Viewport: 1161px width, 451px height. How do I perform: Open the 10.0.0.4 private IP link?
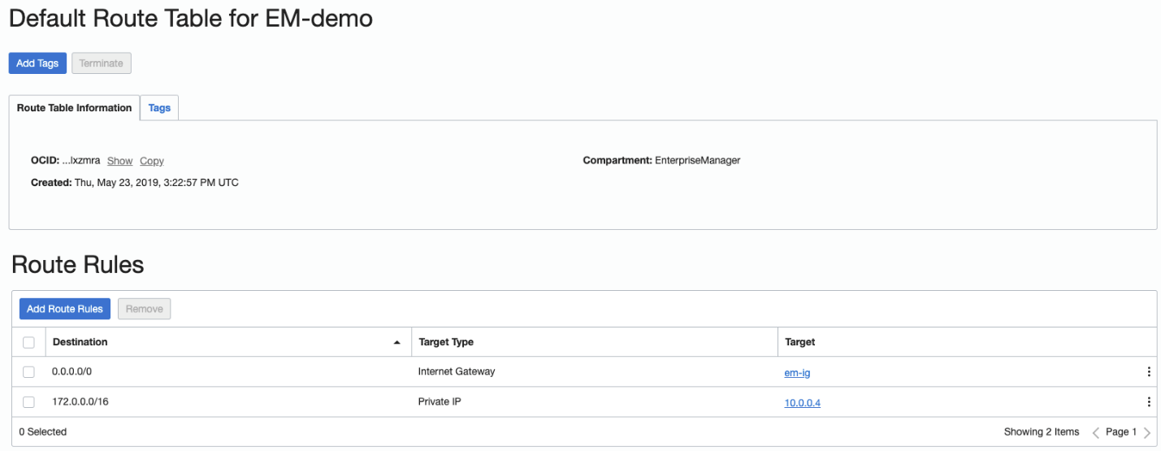pyautogui.click(x=802, y=402)
